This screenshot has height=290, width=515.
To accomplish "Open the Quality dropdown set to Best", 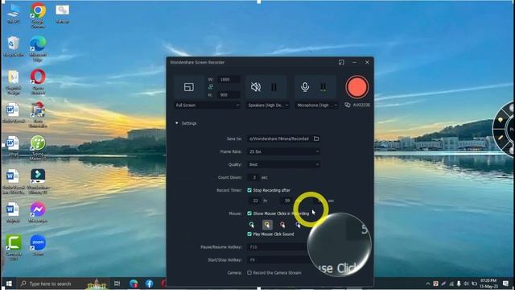I will point(283,164).
